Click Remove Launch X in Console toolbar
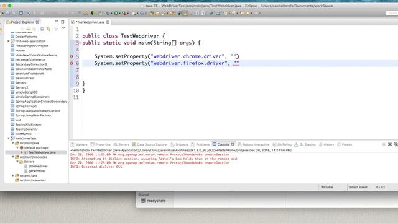The height and width of the screenshot is (223, 398). [390, 144]
